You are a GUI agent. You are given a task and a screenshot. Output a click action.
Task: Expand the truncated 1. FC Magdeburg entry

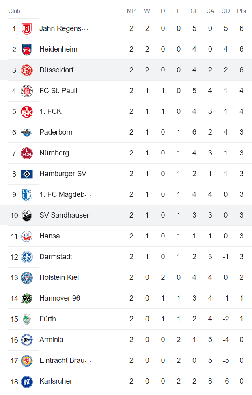coord(65,194)
